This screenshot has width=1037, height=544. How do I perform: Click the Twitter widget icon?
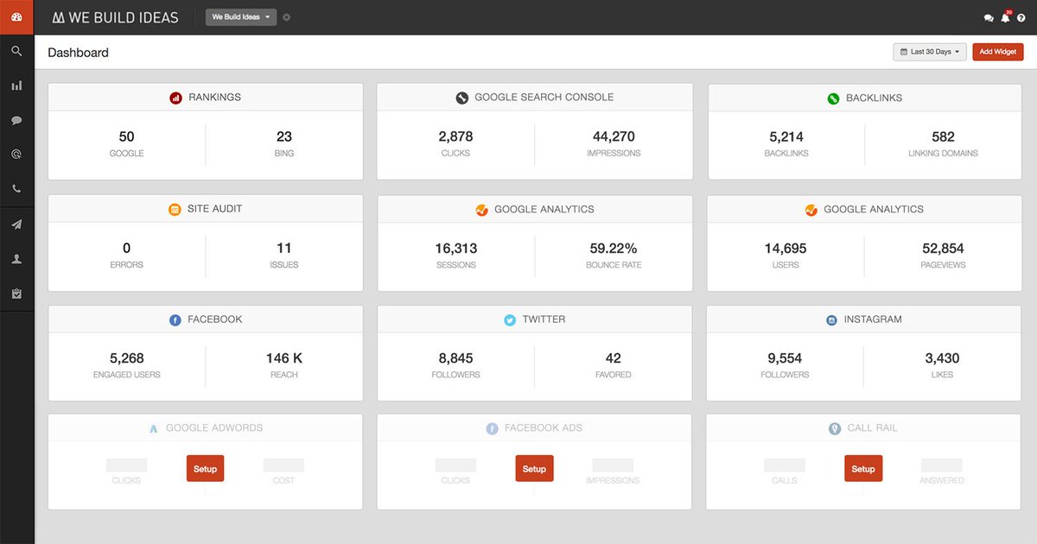(x=510, y=320)
